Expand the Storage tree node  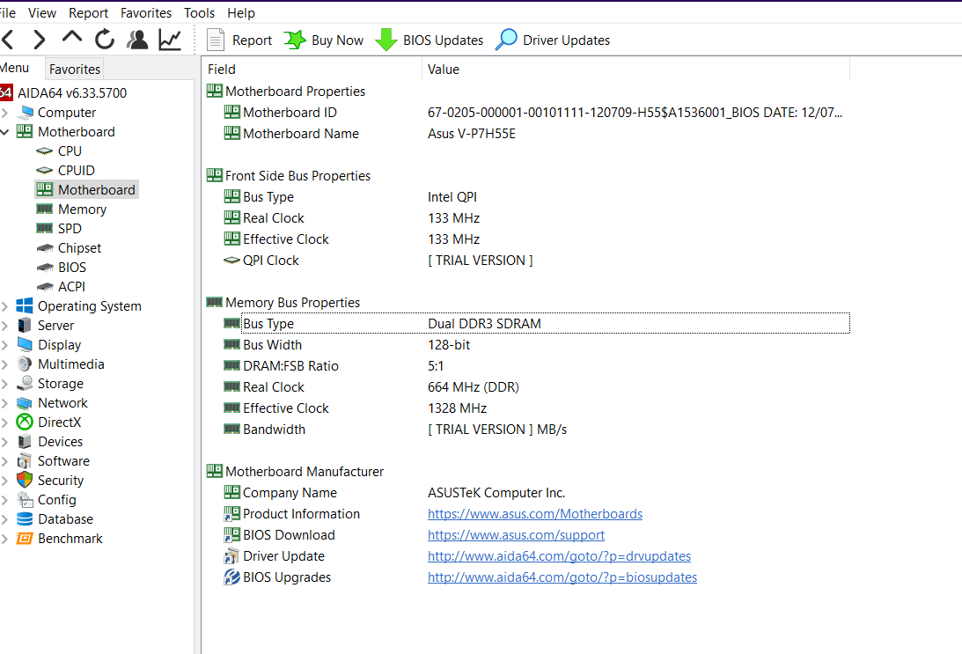(x=5, y=384)
